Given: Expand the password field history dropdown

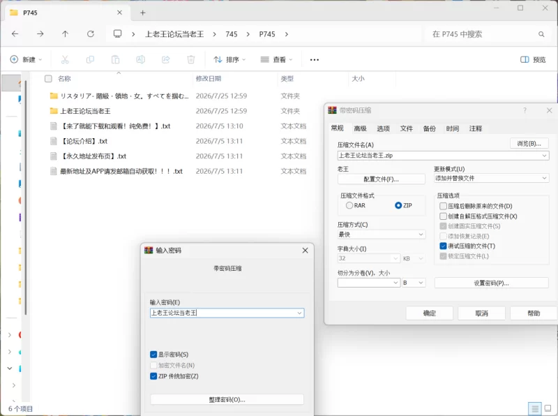Looking at the screenshot, I should [x=300, y=313].
